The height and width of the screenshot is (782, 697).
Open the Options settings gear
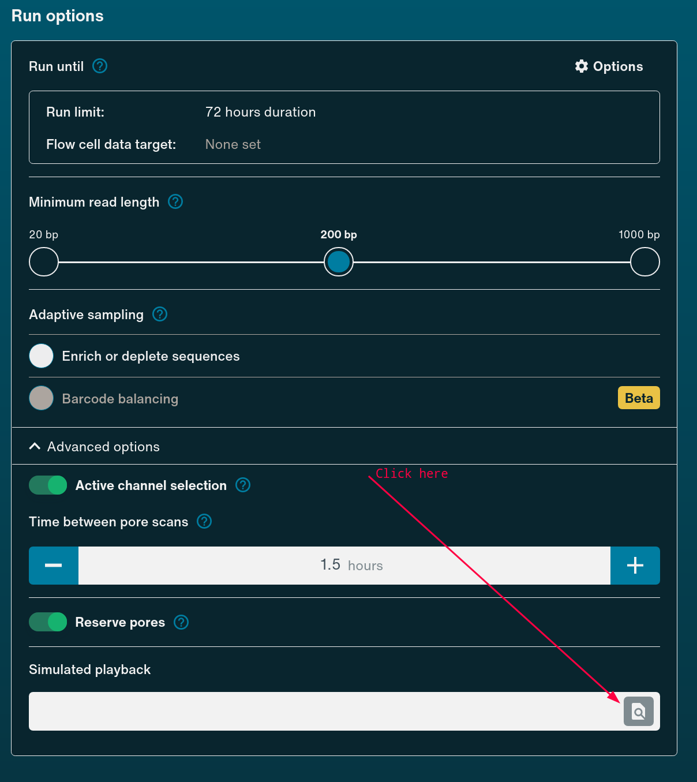(582, 66)
